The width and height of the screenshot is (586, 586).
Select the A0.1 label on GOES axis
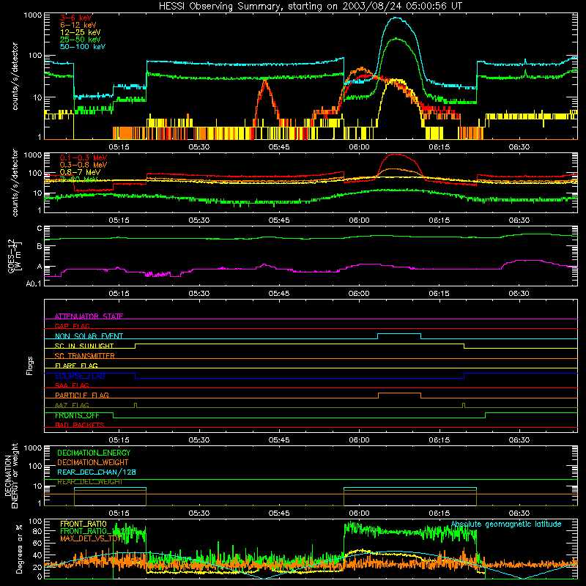[x=34, y=283]
